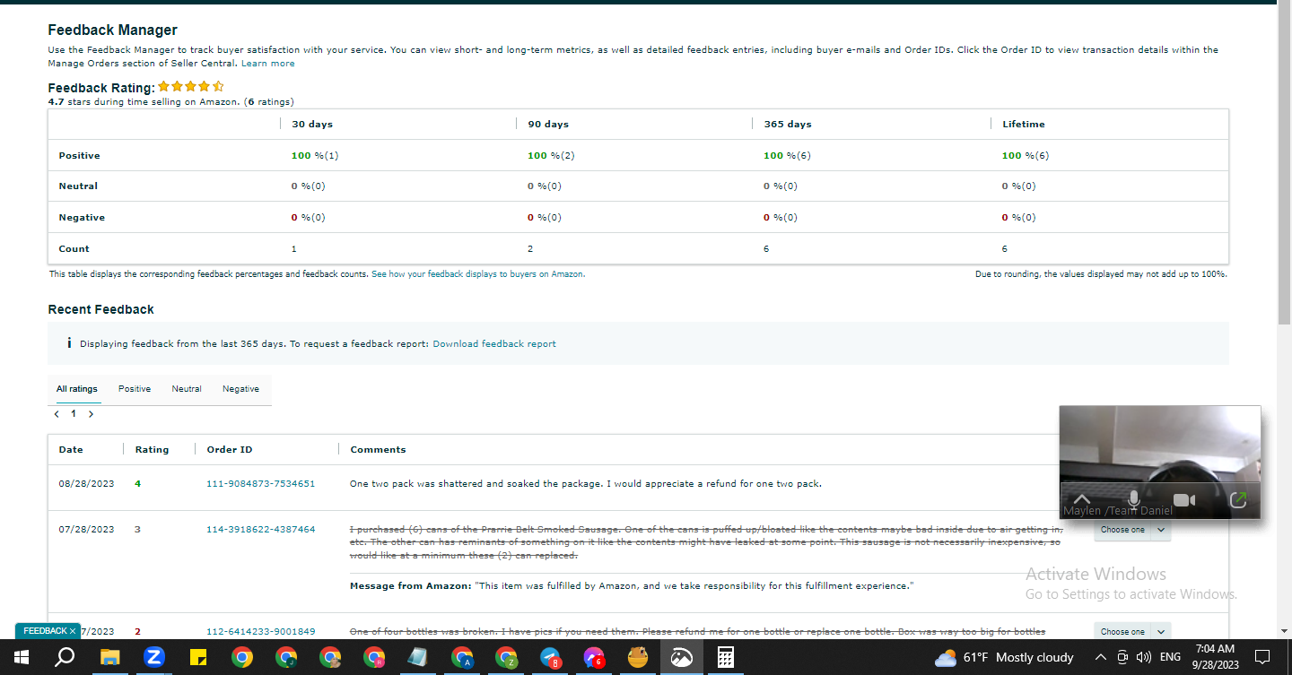Click the Feedback Rating star icons
This screenshot has height=675, width=1292.
coord(191,87)
